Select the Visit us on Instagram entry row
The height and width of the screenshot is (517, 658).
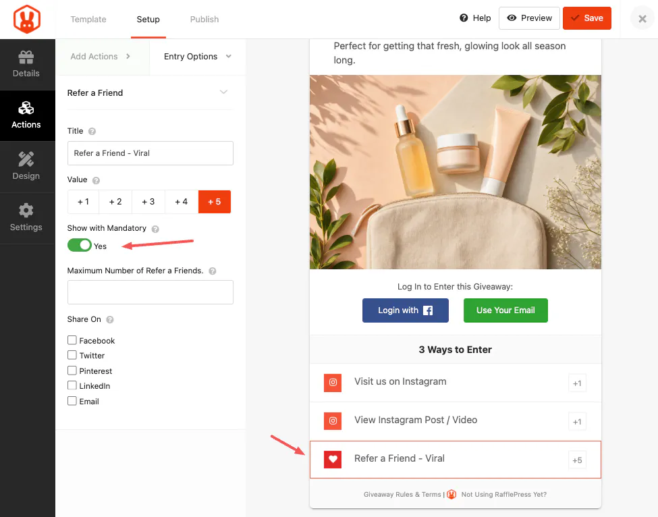[456, 383]
